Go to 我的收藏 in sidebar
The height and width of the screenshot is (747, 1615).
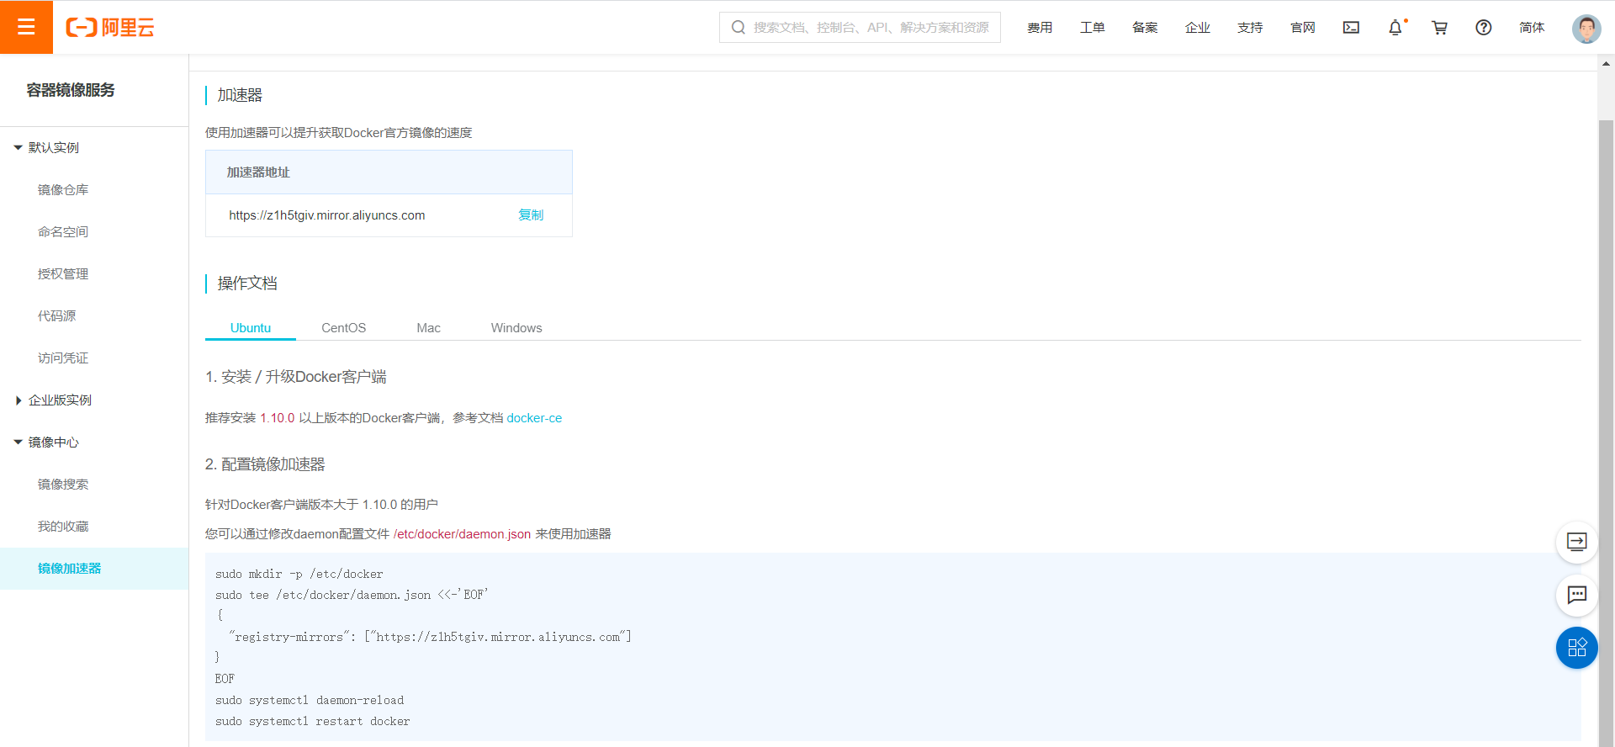point(63,527)
